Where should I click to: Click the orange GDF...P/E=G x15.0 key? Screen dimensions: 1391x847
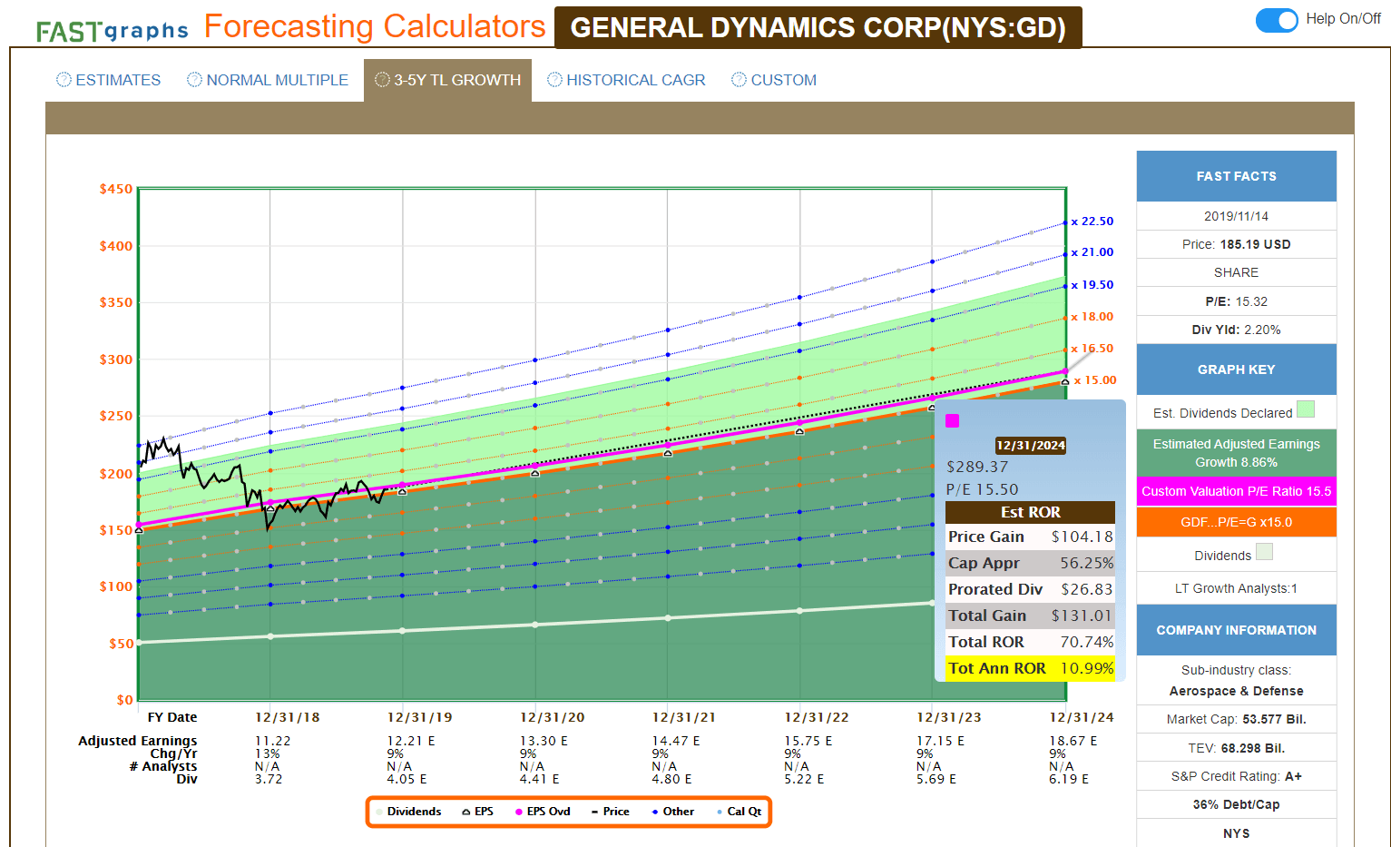click(x=1236, y=522)
